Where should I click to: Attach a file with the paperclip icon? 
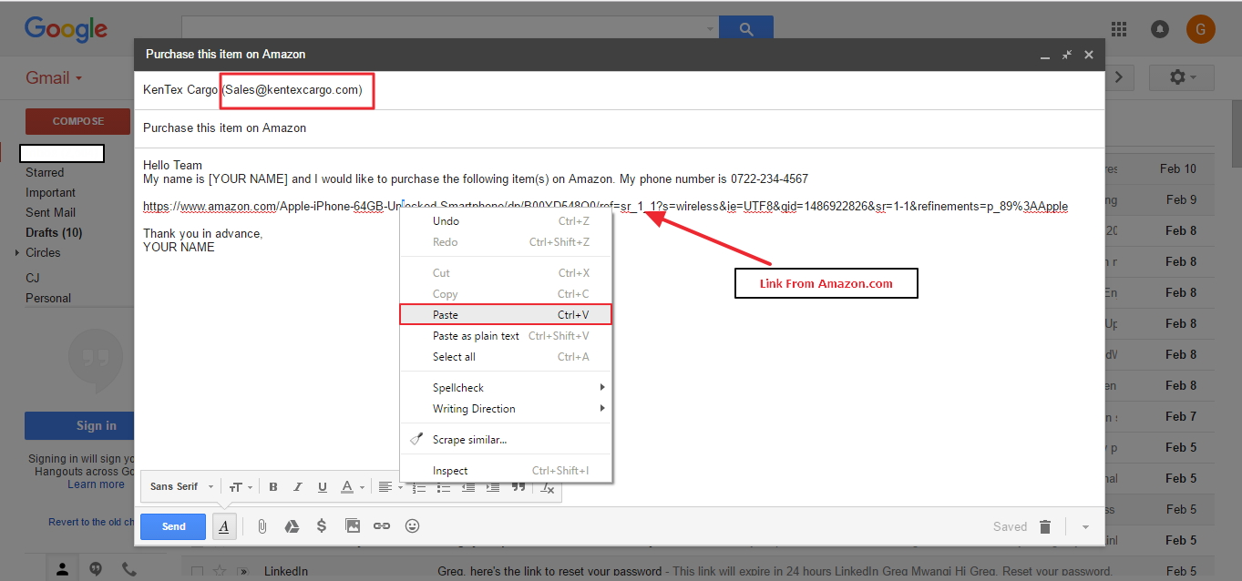click(262, 526)
